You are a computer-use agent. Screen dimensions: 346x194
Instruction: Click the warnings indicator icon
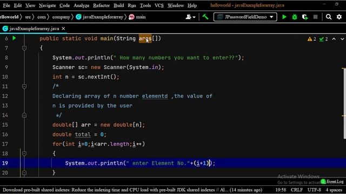tap(311, 39)
